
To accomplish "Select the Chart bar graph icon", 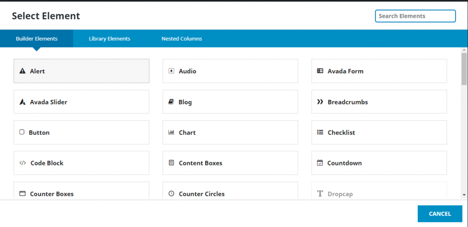I will 171,132.
